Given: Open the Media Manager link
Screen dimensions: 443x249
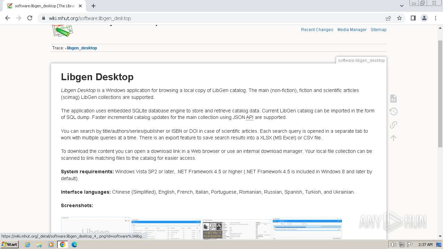Looking at the screenshot, I should coord(352,30).
